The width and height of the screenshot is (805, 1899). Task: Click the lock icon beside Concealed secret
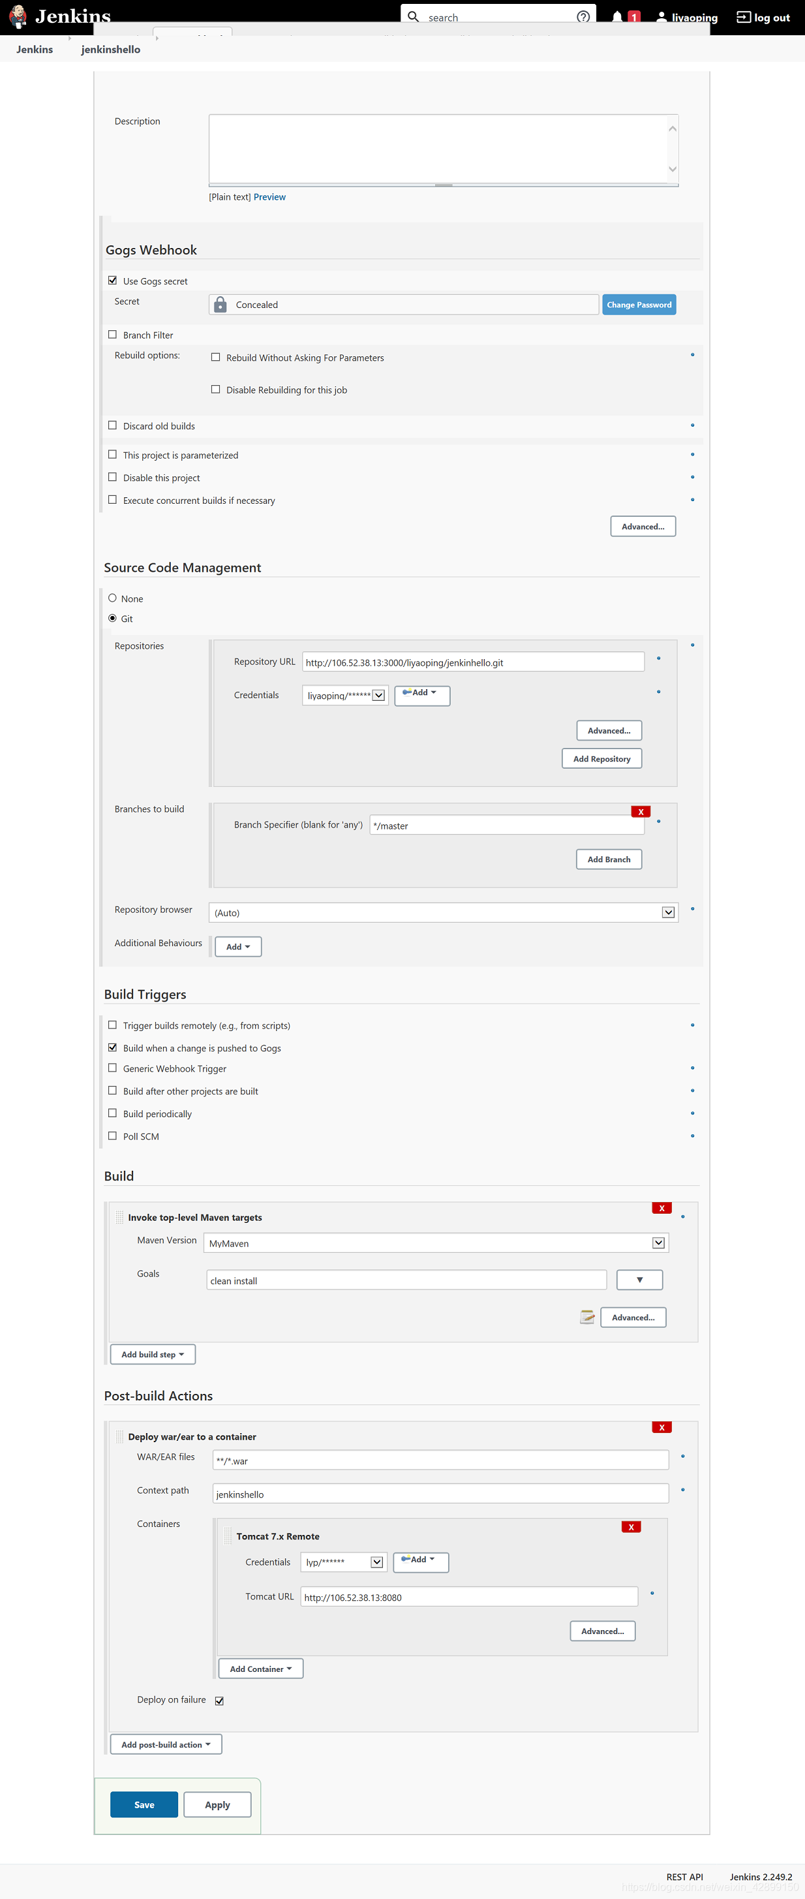coord(220,305)
